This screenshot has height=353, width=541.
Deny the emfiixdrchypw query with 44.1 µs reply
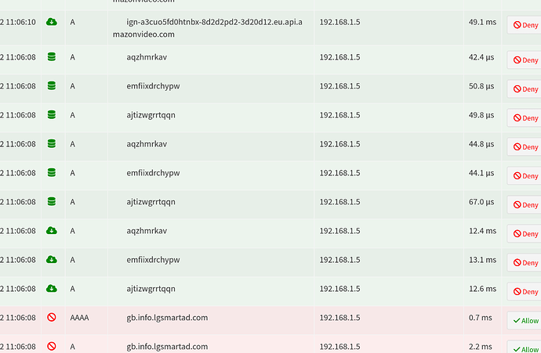[x=525, y=176]
